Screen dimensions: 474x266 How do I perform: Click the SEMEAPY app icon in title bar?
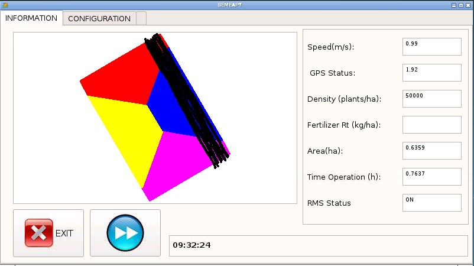(x=5, y=5)
